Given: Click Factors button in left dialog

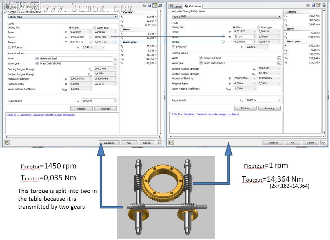Looking at the screenshot, I should coord(81,109).
